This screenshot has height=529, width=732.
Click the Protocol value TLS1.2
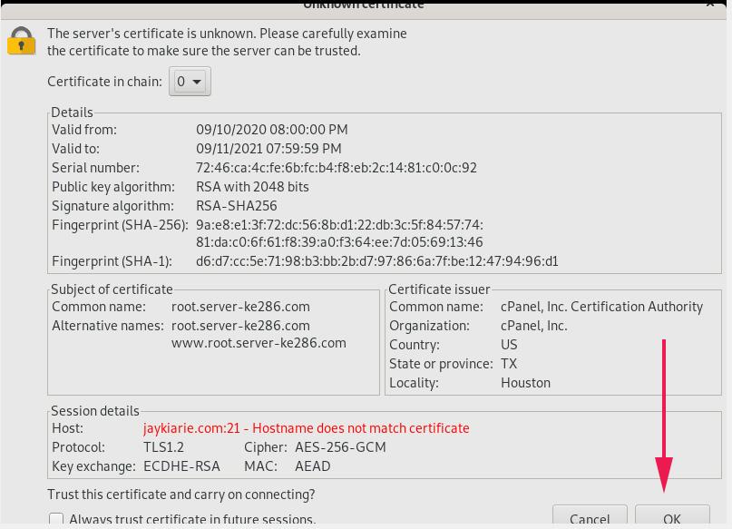pos(163,447)
